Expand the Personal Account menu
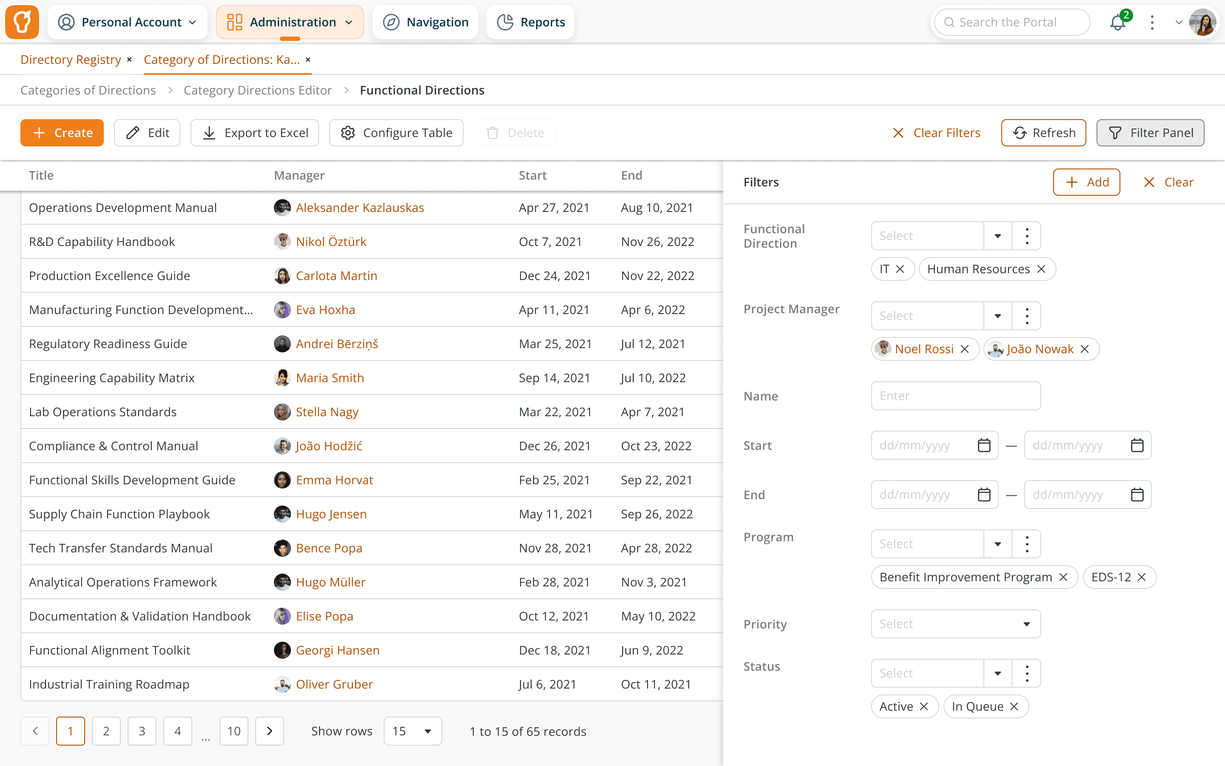The width and height of the screenshot is (1225, 766). click(x=128, y=22)
